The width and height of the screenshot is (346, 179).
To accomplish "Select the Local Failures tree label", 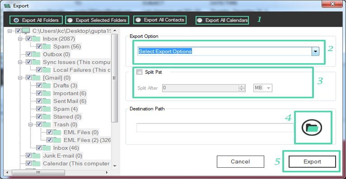I will coord(82,70).
